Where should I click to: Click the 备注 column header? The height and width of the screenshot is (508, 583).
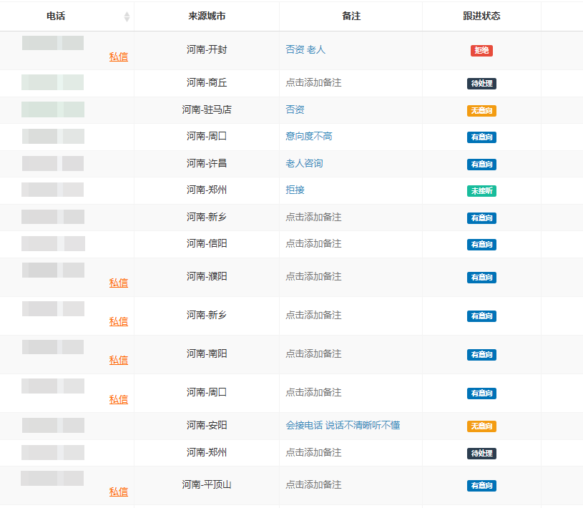(x=351, y=16)
